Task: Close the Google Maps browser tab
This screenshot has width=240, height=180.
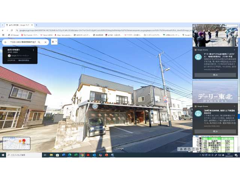Action: [x=32, y=25]
